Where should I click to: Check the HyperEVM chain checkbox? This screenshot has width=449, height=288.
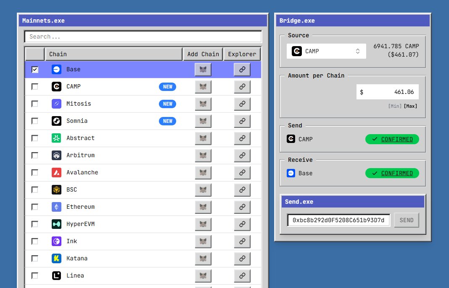point(34,224)
